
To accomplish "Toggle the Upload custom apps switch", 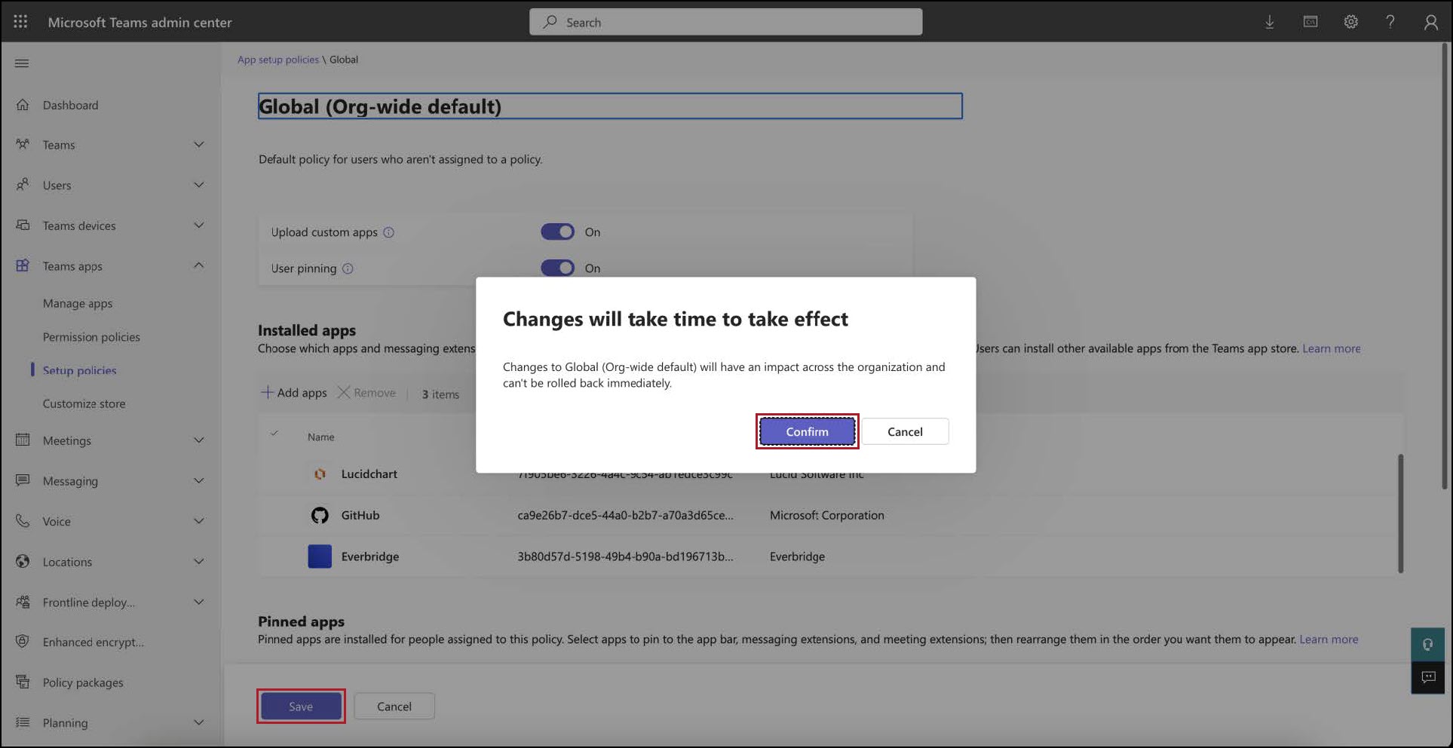I will (557, 231).
